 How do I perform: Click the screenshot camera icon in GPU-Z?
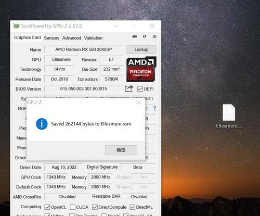[135, 36]
